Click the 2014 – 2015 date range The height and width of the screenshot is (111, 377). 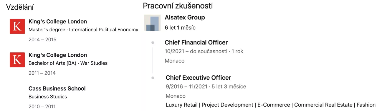42,40
